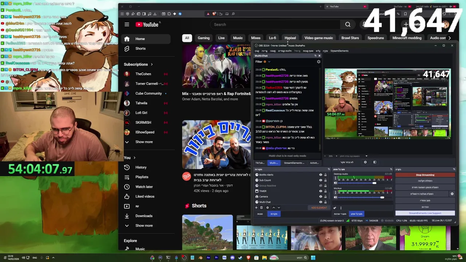The image size is (466, 262).
Task: Click into the YouTube search field
Action: coord(275,24)
